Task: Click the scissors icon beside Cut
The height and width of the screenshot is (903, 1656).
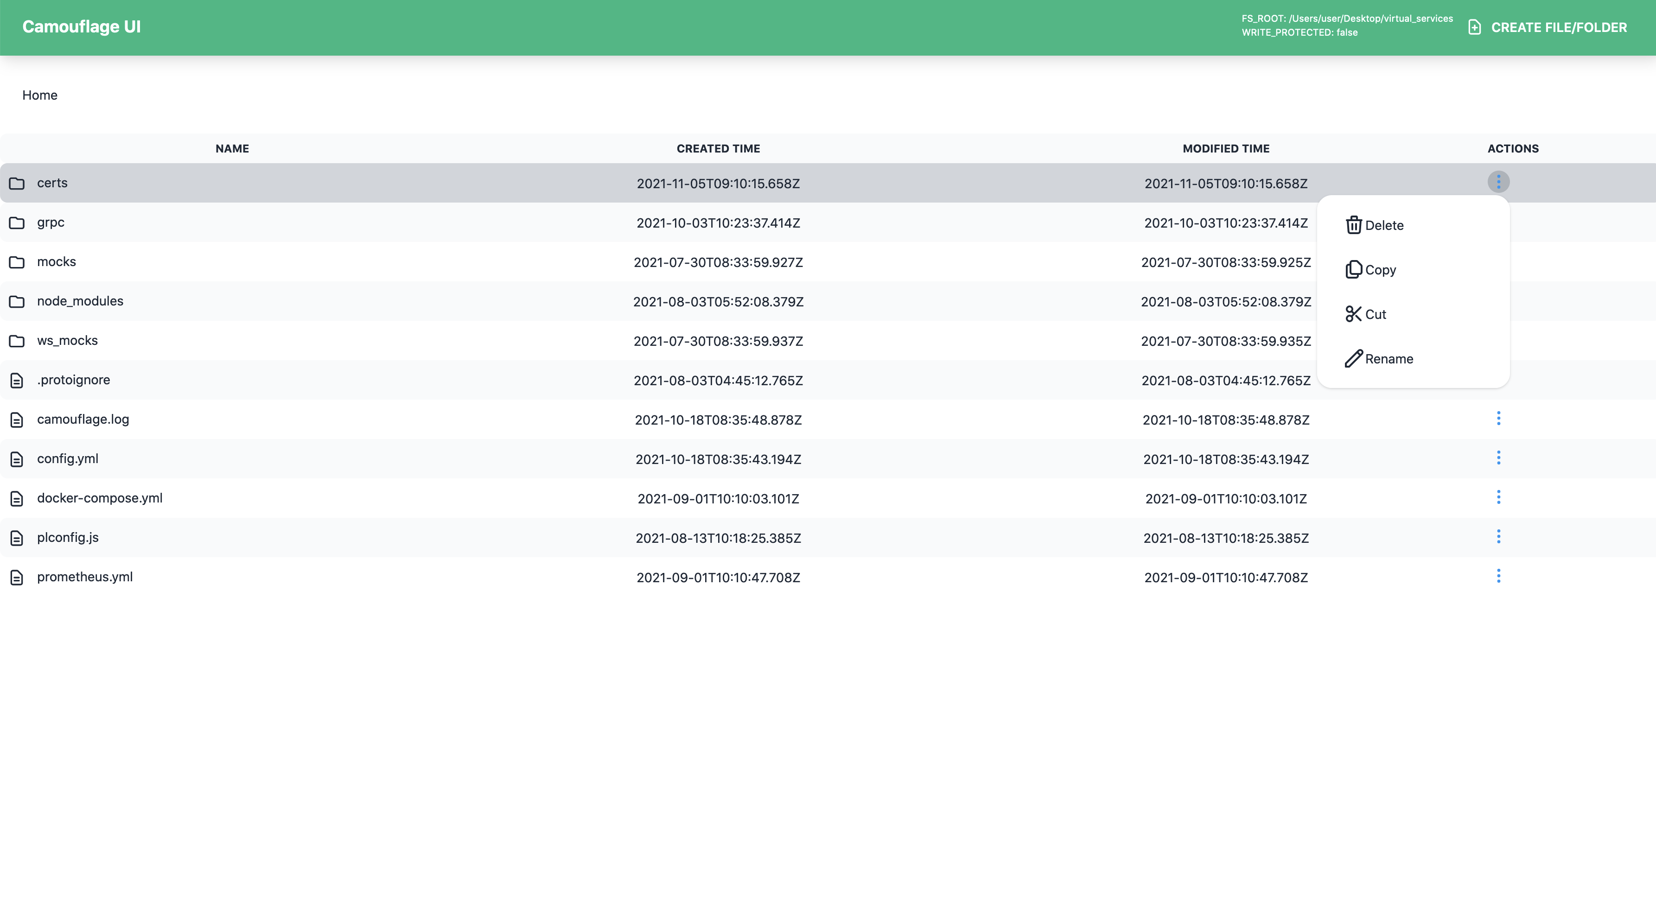Action: [1353, 314]
